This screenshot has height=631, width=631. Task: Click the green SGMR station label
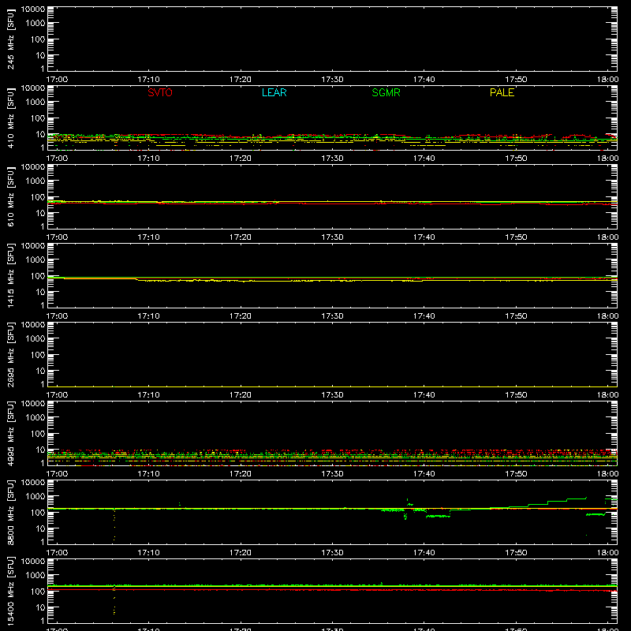coord(386,92)
